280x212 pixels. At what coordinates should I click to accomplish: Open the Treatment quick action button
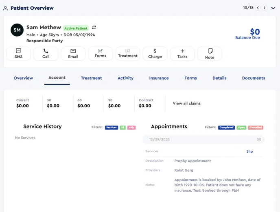point(128,54)
